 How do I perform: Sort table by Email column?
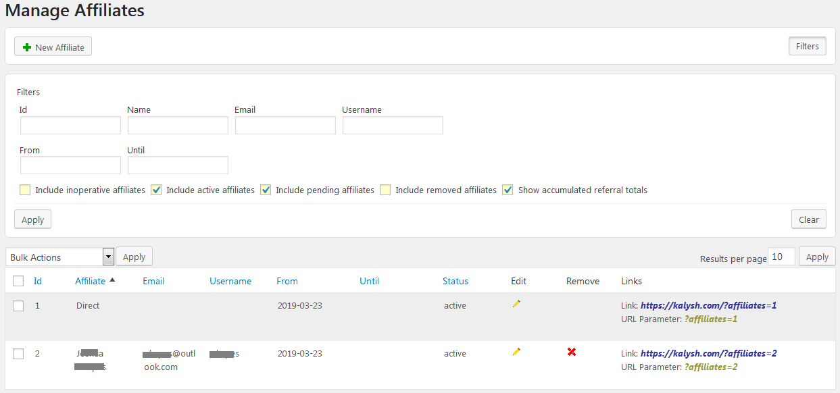pyautogui.click(x=153, y=281)
